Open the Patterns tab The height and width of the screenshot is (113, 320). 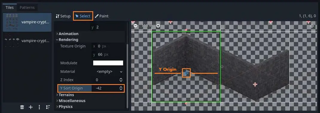(27, 7)
